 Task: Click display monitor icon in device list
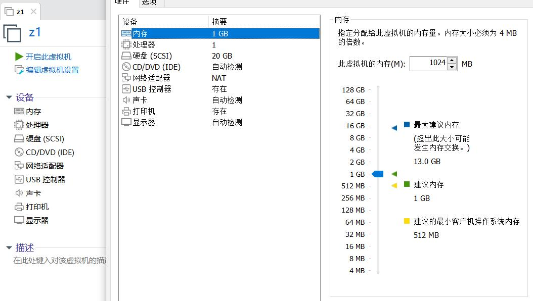pyautogui.click(x=126, y=122)
